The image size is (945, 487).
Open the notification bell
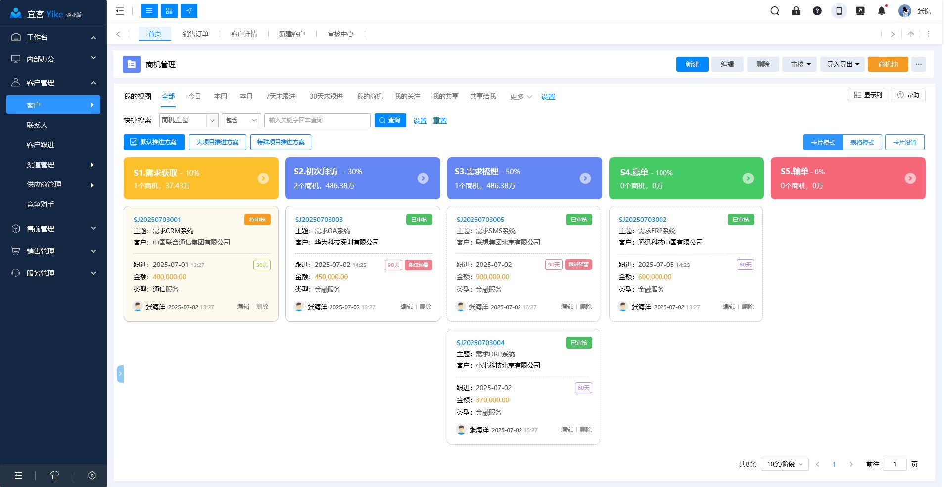[x=882, y=11]
